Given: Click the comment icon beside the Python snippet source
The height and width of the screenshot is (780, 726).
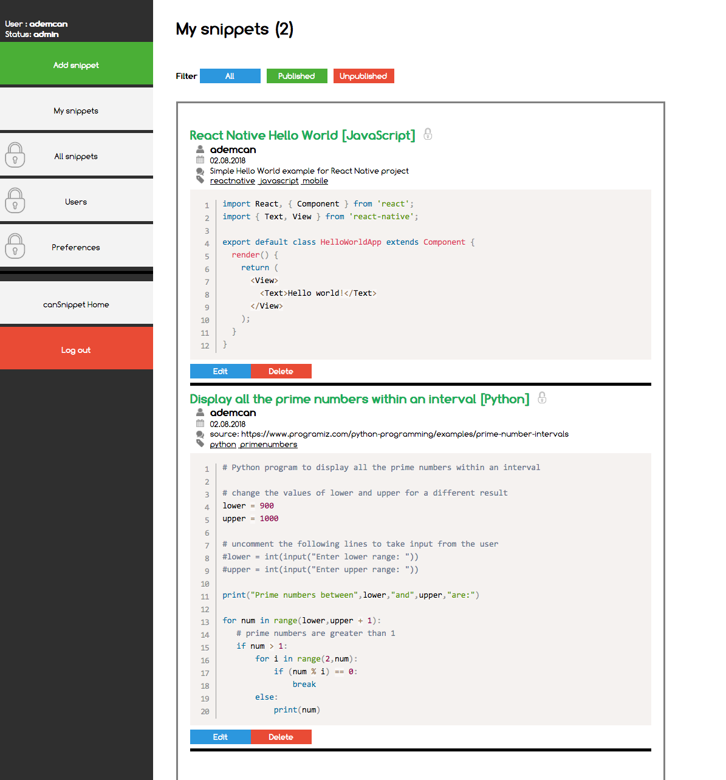Looking at the screenshot, I should point(200,434).
